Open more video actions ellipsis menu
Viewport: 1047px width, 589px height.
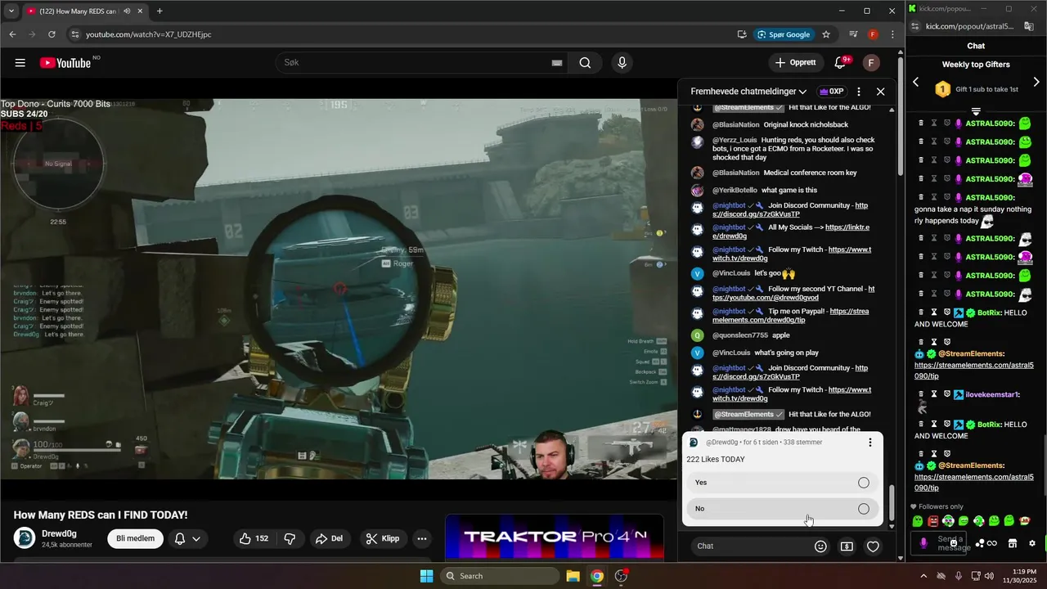pos(421,538)
